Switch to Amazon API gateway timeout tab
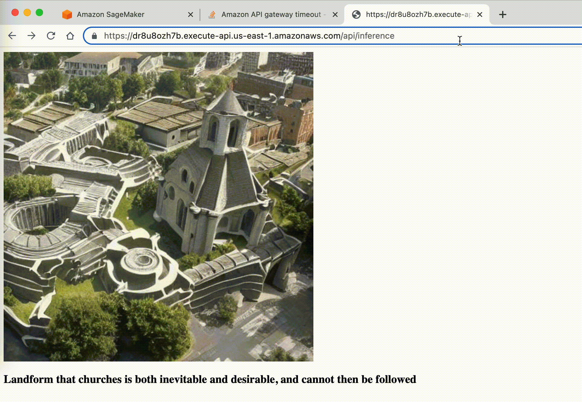The image size is (582, 402). 271,15
